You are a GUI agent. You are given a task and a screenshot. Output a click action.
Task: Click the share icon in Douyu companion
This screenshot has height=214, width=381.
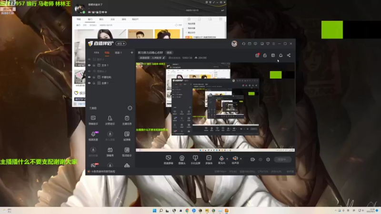pos(289,55)
